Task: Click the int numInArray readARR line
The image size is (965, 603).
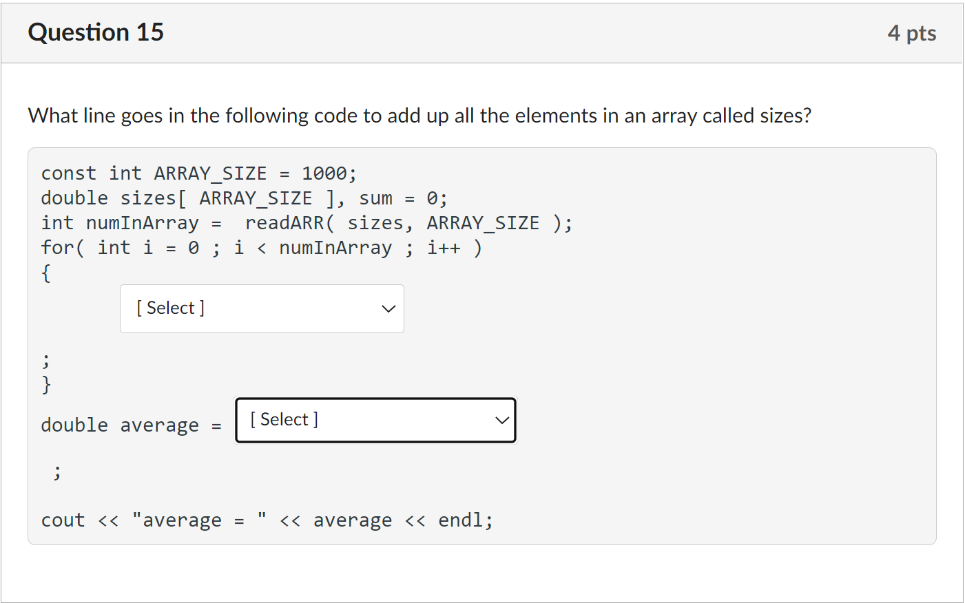Action: pyautogui.click(x=306, y=223)
